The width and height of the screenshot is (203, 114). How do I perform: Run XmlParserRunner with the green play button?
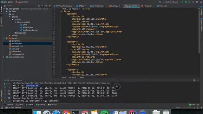point(182,2)
